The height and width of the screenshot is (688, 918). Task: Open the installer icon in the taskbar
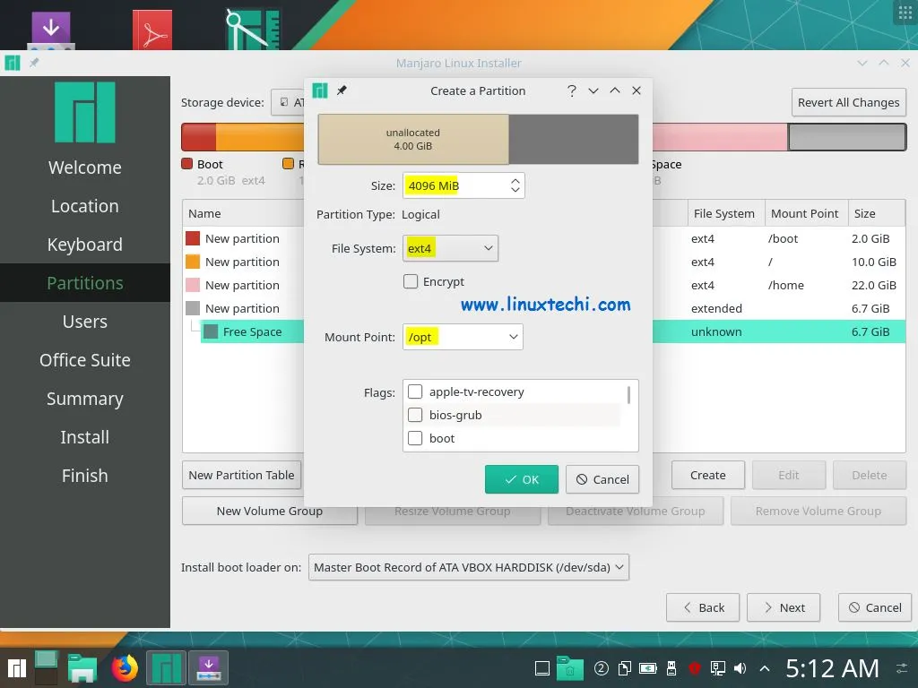[207, 667]
